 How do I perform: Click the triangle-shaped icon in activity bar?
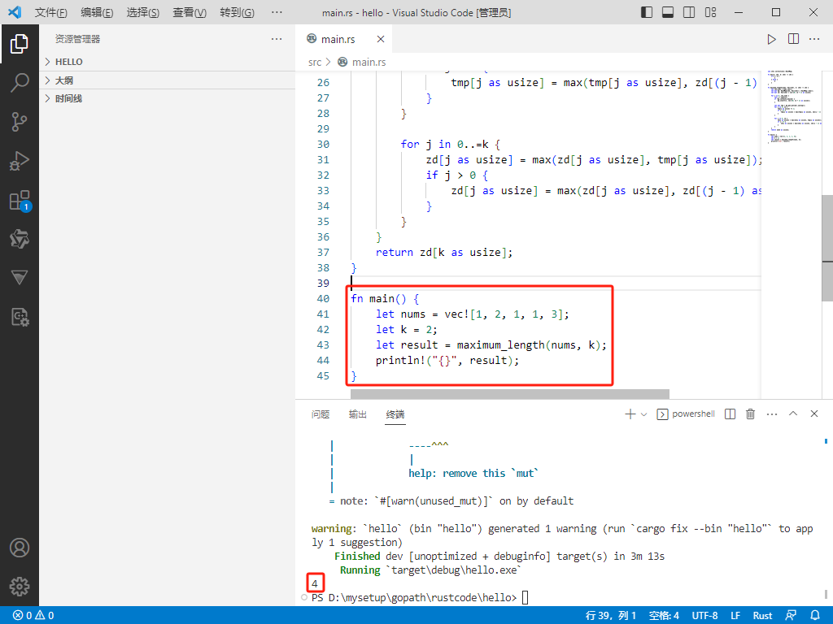tap(20, 278)
